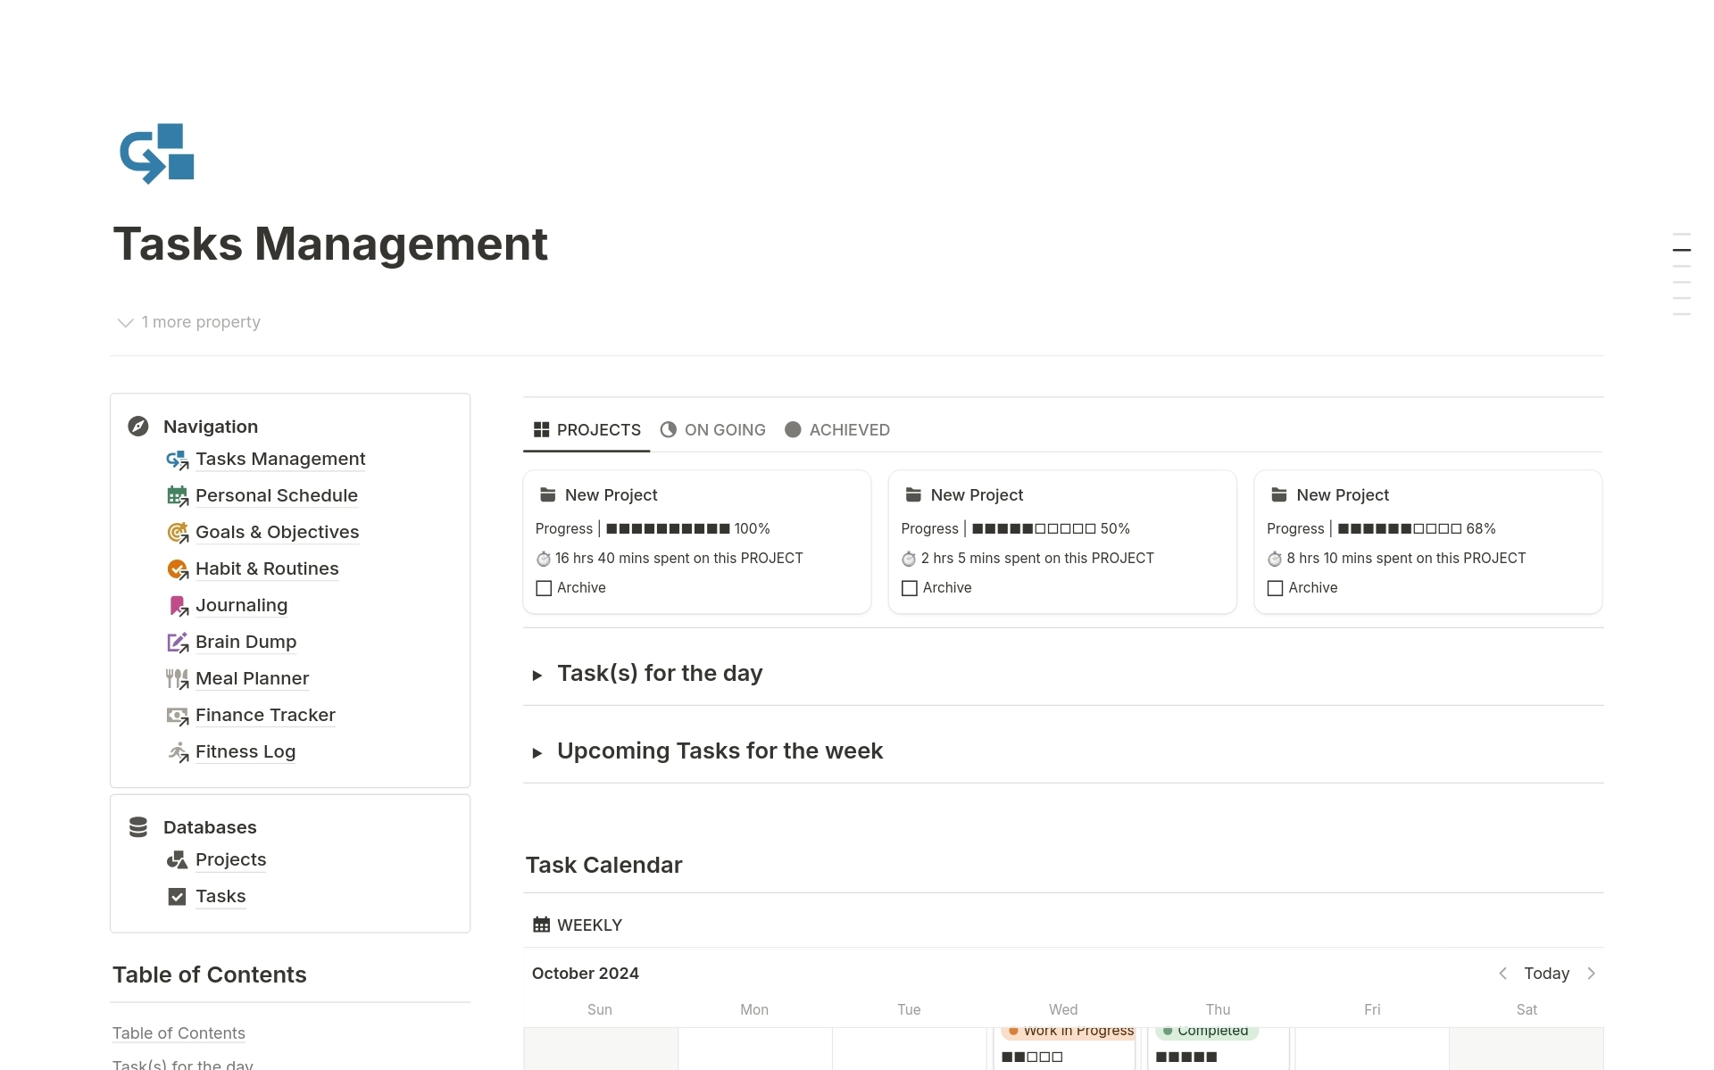This screenshot has height=1070, width=1714.
Task: Go to previous week with left chevron
Action: pos(1503,974)
